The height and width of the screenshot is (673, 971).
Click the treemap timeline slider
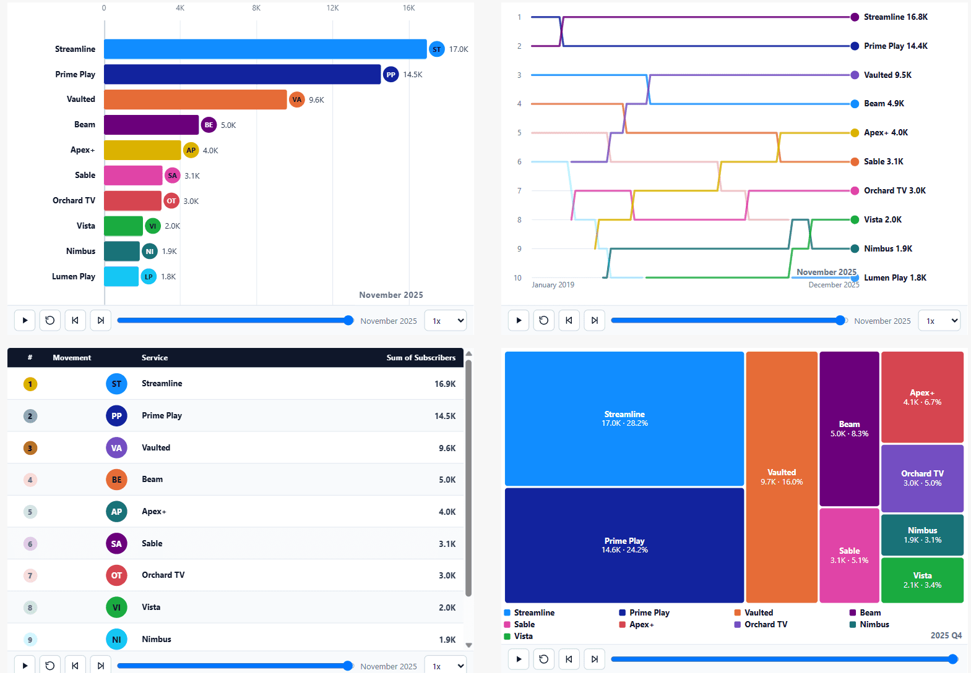pos(784,659)
